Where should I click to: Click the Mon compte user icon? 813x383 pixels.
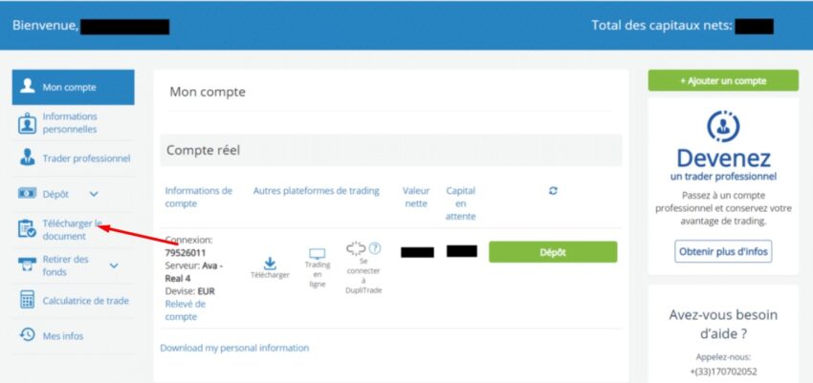click(x=27, y=86)
